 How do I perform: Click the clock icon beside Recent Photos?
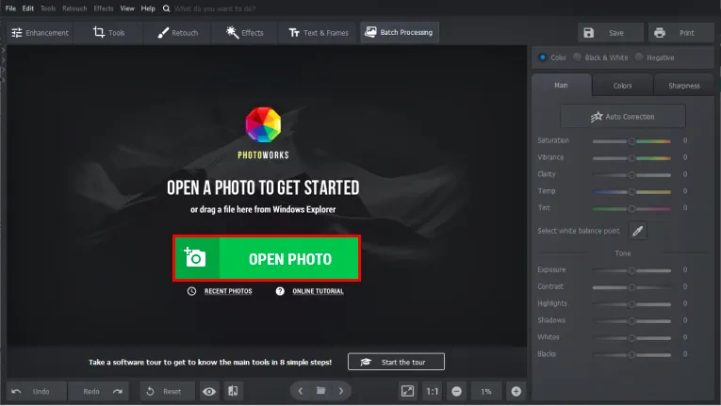coord(191,291)
